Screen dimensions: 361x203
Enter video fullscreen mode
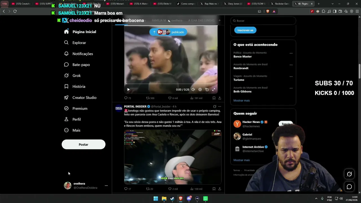(213, 90)
